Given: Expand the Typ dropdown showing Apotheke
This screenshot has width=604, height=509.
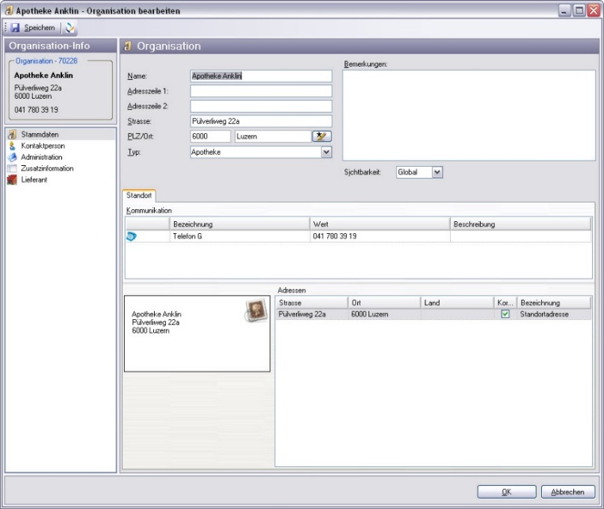Looking at the screenshot, I should [x=326, y=152].
